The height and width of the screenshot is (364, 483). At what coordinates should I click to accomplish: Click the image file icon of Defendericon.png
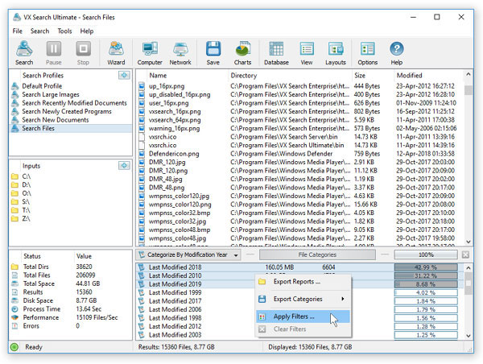coord(142,154)
